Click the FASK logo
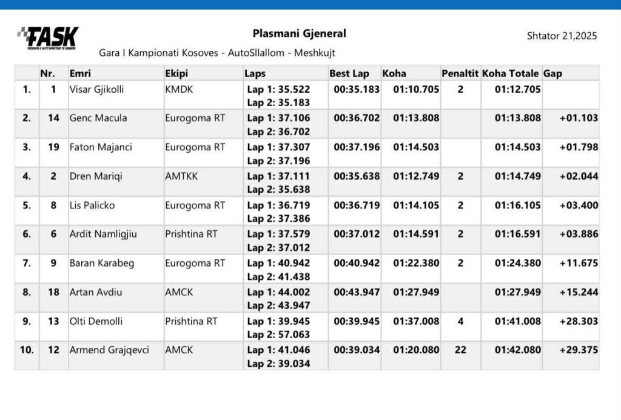Screen dimensions: 621x420 [x=47, y=39]
